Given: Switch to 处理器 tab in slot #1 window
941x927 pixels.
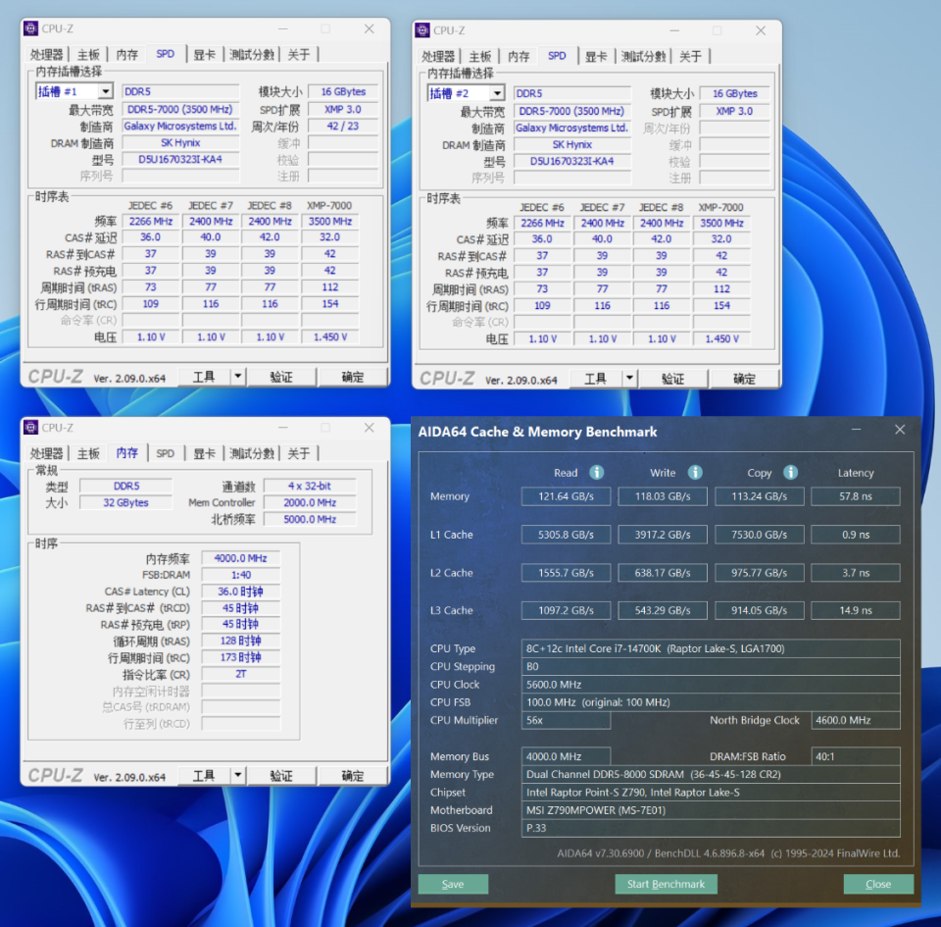Looking at the screenshot, I should tap(47, 55).
